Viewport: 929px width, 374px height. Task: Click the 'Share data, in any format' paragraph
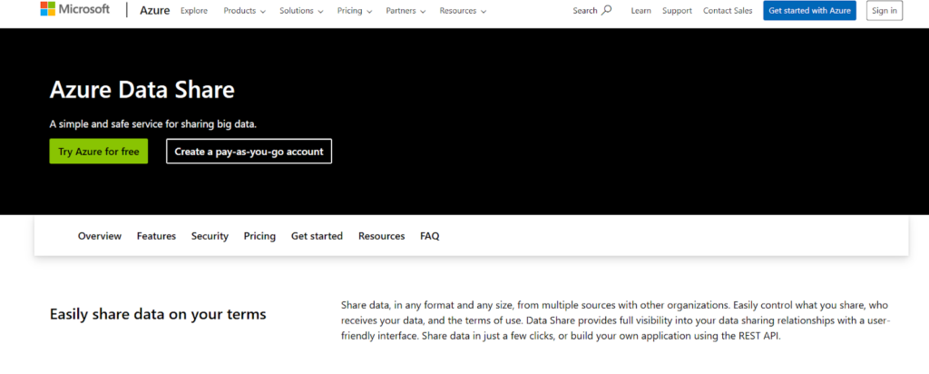pyautogui.click(x=615, y=320)
